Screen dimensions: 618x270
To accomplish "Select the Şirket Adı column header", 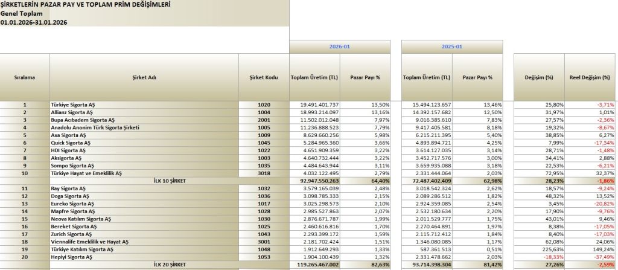I will (144, 77).
